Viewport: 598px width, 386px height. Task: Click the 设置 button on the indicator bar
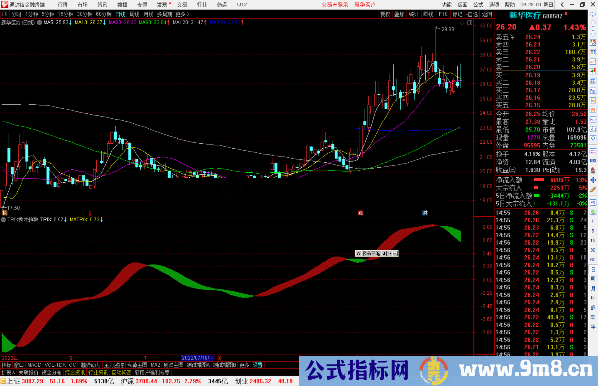coord(257,365)
